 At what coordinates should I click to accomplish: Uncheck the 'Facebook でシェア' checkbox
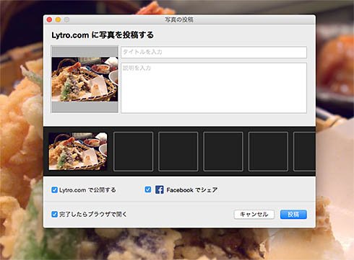click(x=148, y=189)
